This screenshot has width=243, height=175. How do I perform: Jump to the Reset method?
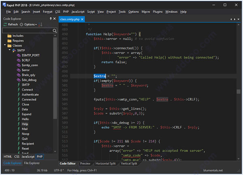pos(25,149)
